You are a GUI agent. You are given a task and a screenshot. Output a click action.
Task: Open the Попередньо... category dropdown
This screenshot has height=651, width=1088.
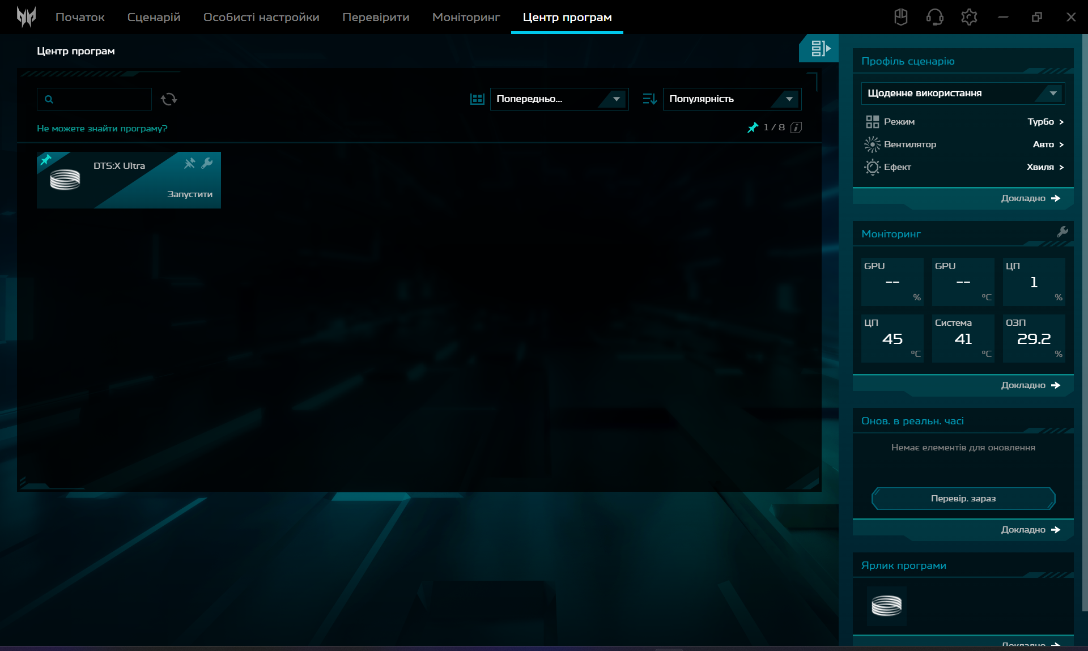coord(559,99)
